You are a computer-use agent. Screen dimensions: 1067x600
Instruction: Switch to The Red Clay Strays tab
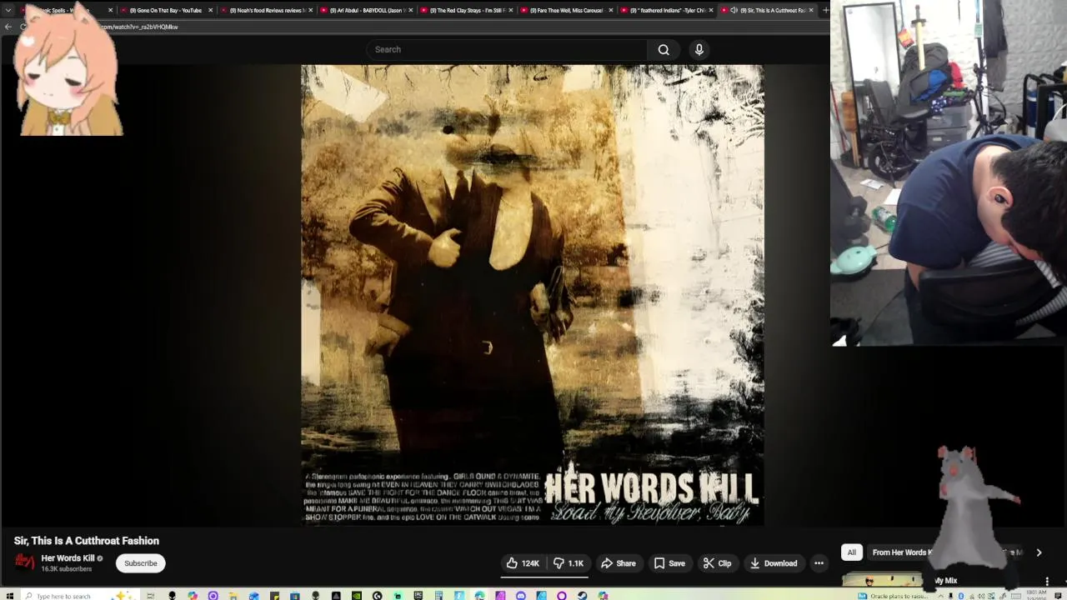click(x=465, y=10)
